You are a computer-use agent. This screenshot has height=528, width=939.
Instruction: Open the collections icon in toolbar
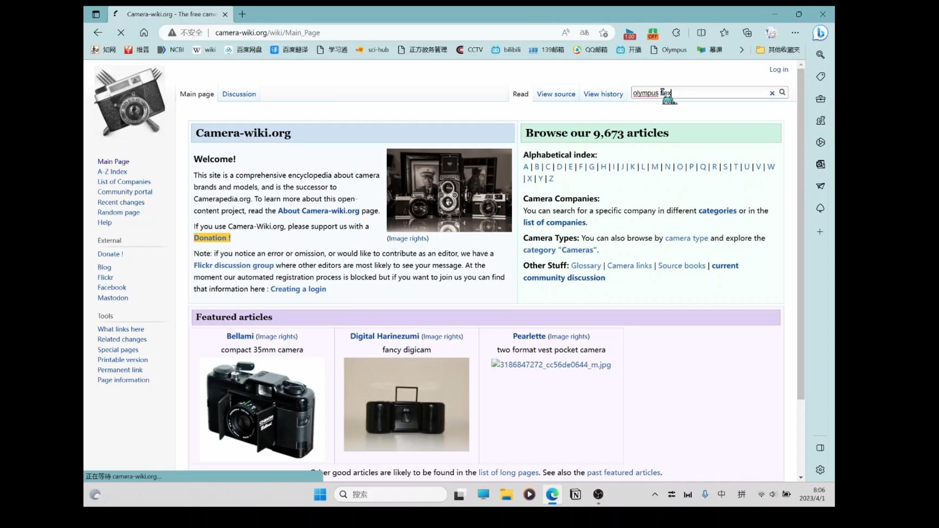click(x=747, y=32)
